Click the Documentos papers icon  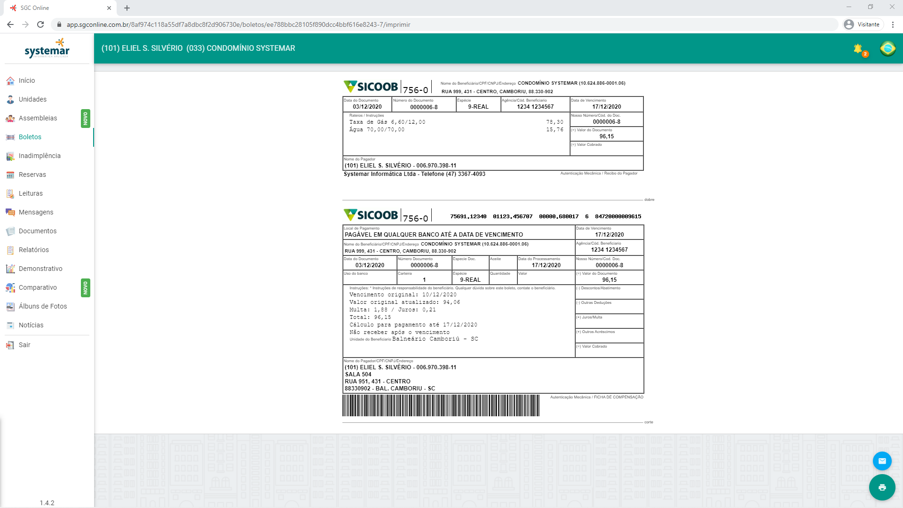coord(10,231)
